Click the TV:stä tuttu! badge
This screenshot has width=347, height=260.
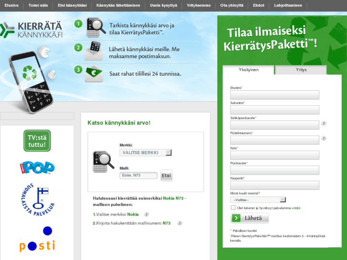[37, 141]
